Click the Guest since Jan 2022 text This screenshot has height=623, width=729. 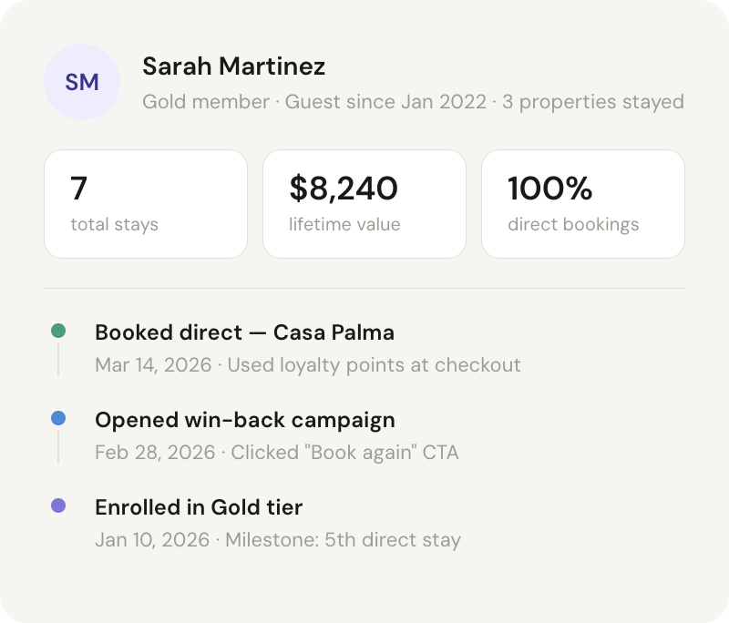(385, 101)
